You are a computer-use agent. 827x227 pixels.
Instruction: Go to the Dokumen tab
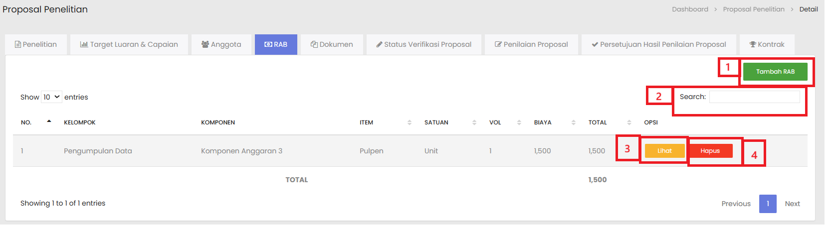click(332, 44)
